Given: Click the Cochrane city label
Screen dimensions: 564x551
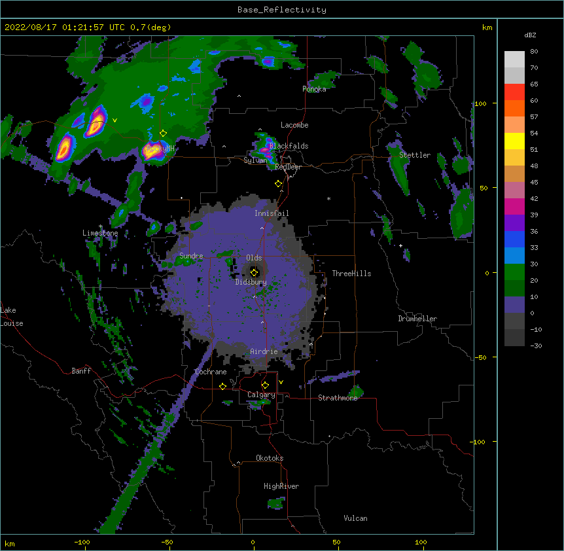Looking at the screenshot, I should (x=211, y=372).
